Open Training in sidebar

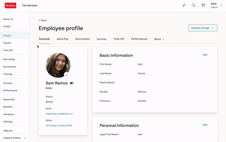(8, 74)
